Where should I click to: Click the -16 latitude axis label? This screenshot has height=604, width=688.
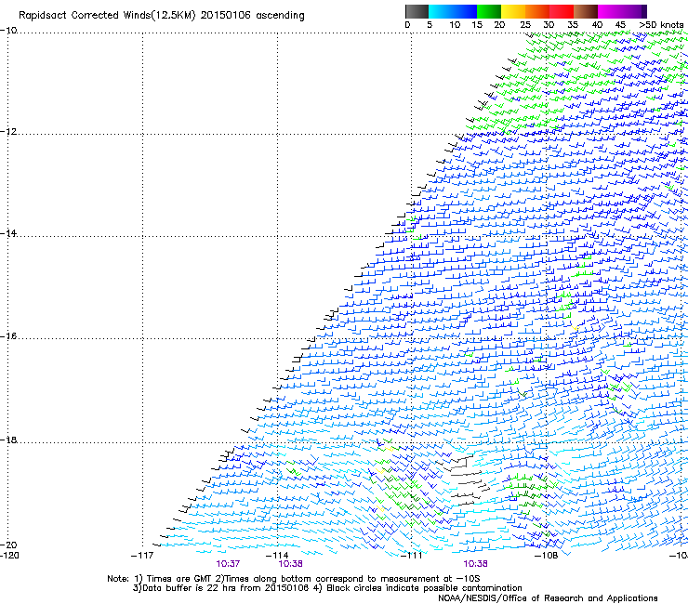8,336
